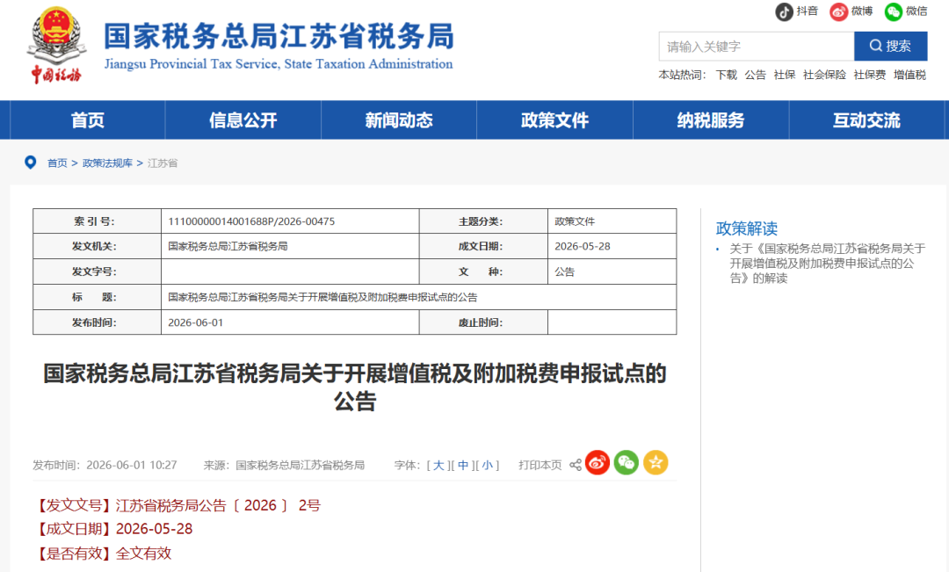Set font size to 大

tap(438, 465)
